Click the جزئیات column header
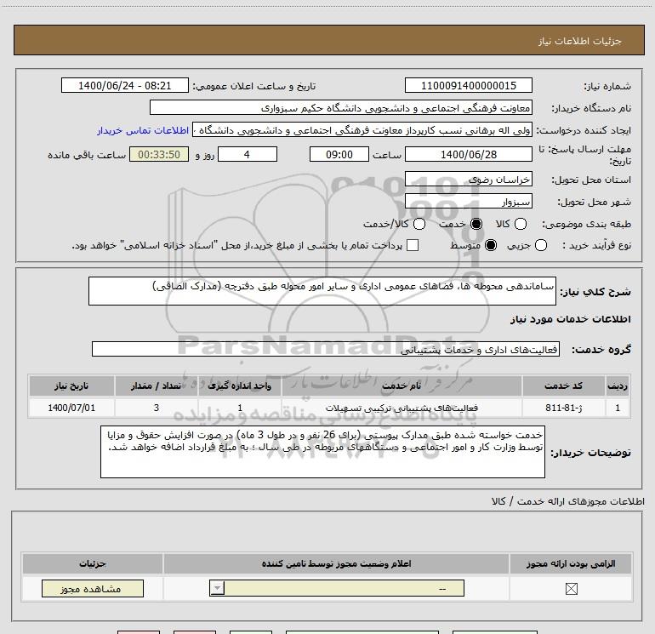The image size is (655, 634). pyautogui.click(x=93, y=563)
